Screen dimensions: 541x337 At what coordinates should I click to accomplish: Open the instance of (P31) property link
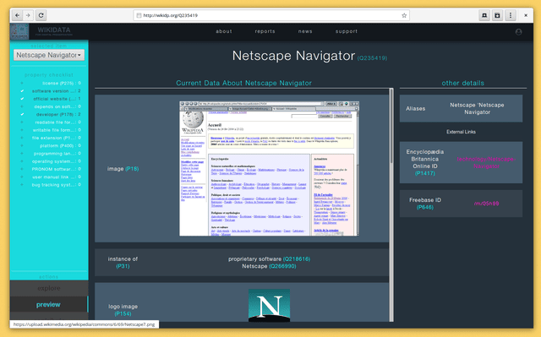123,266
